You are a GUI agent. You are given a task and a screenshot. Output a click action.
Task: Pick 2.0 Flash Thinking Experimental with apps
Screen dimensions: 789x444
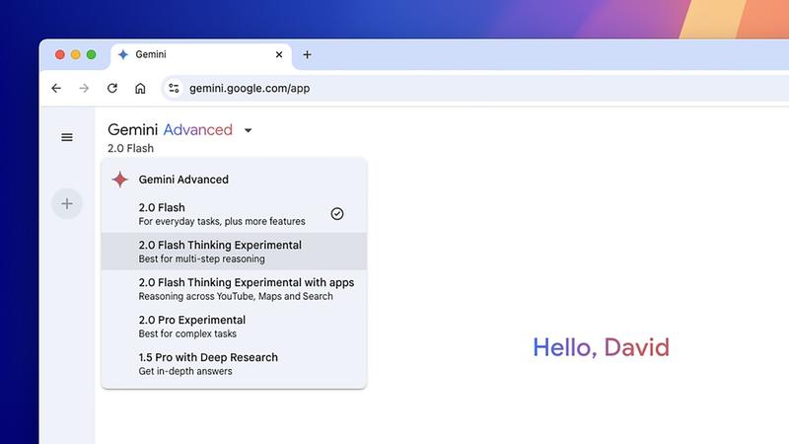[234, 289]
